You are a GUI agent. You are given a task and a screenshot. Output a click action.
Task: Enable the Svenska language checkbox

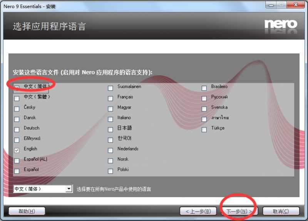pos(204,109)
